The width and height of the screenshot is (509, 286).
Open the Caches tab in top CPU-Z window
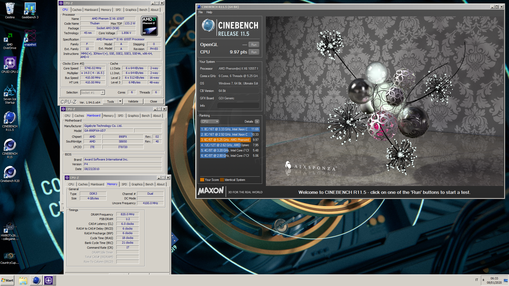(77, 10)
